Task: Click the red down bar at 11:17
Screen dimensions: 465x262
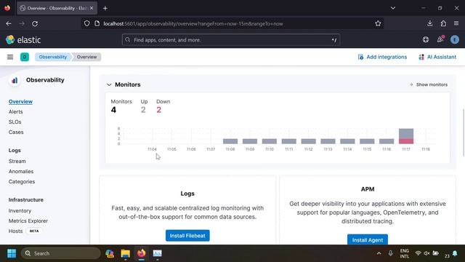Action: click(406, 141)
